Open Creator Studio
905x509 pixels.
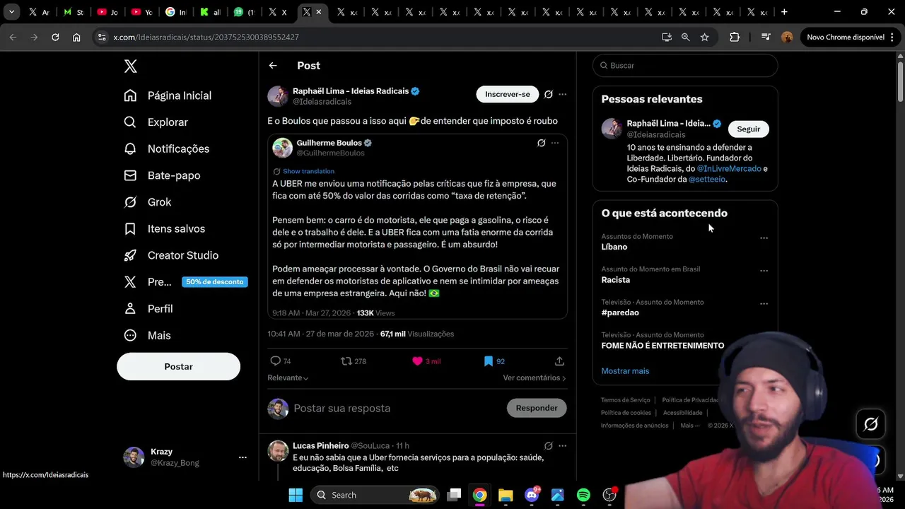(171, 255)
